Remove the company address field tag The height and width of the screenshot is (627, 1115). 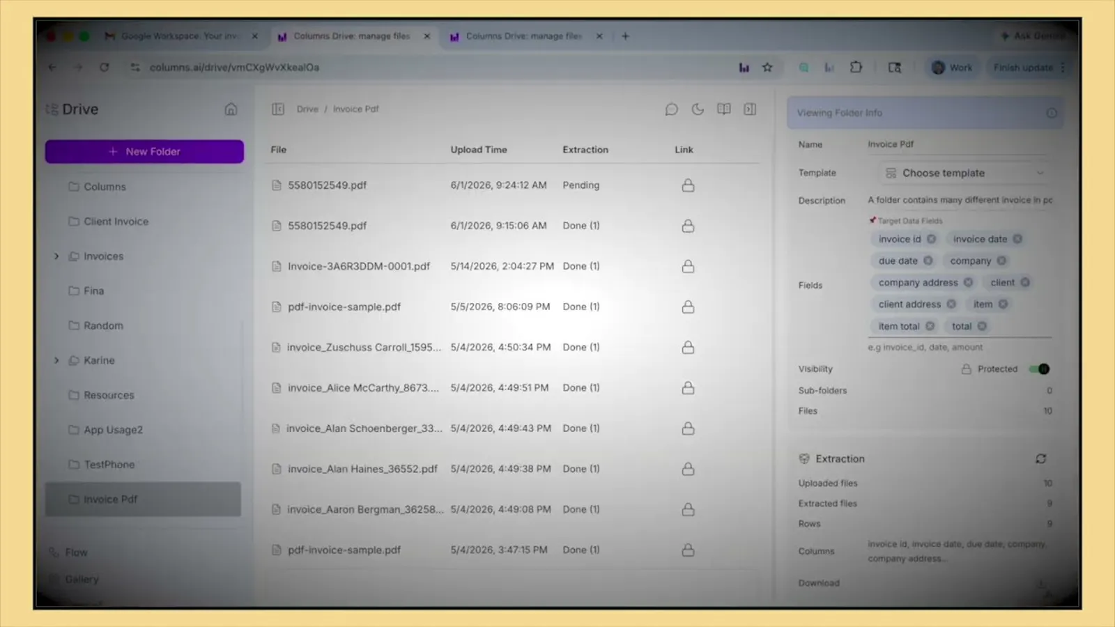coord(968,282)
